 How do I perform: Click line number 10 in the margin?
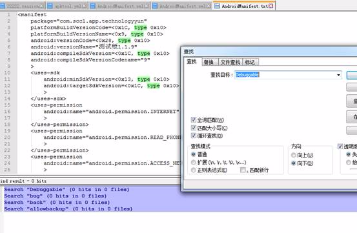tap(7, 73)
